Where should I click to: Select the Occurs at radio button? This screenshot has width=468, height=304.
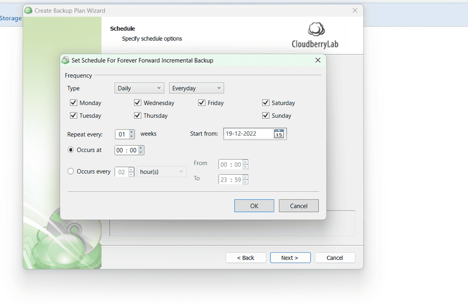[71, 150]
